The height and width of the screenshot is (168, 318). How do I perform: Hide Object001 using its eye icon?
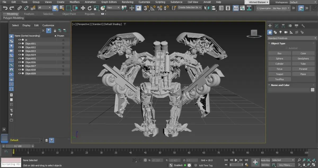20,44
